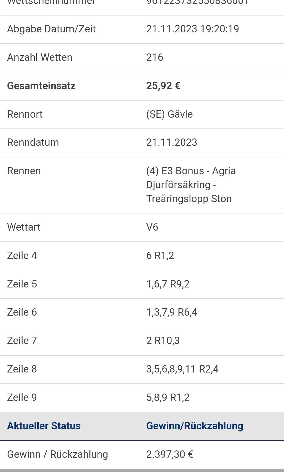This screenshot has width=284, height=472.
Task: Click the Wettart value V6
Action: click(x=152, y=227)
